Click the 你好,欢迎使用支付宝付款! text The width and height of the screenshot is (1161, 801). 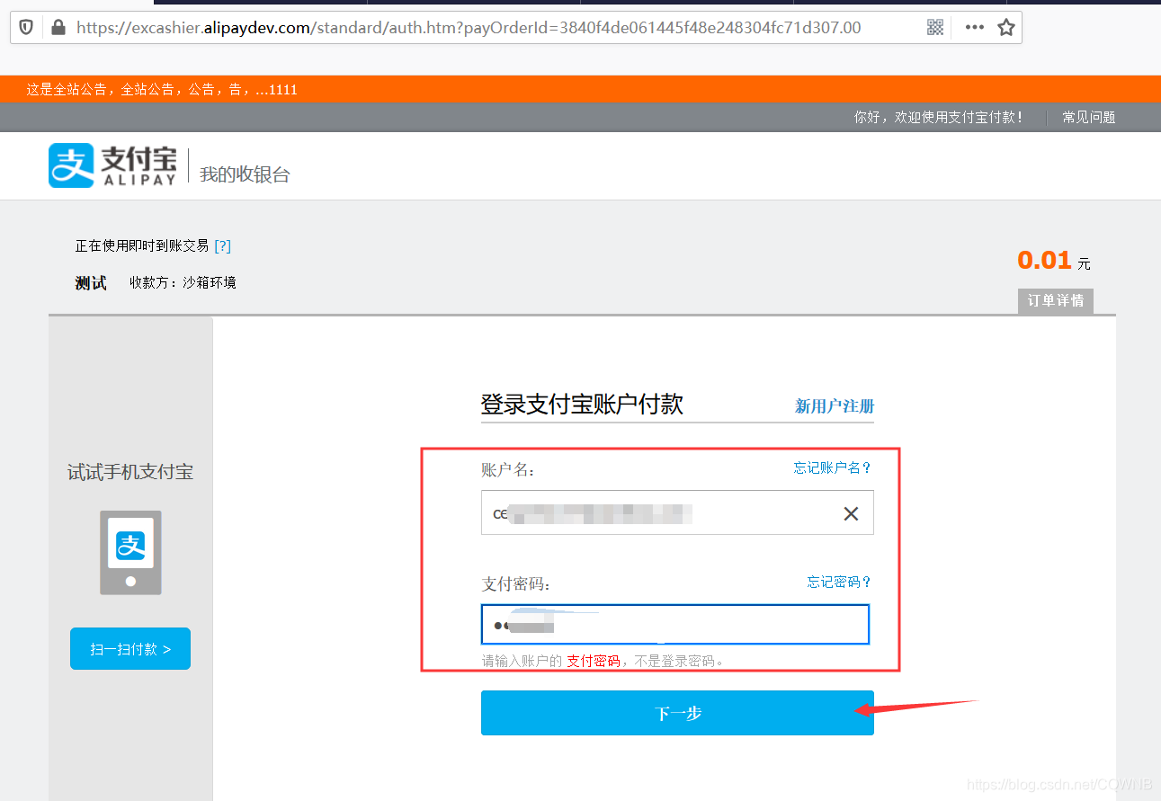(939, 117)
